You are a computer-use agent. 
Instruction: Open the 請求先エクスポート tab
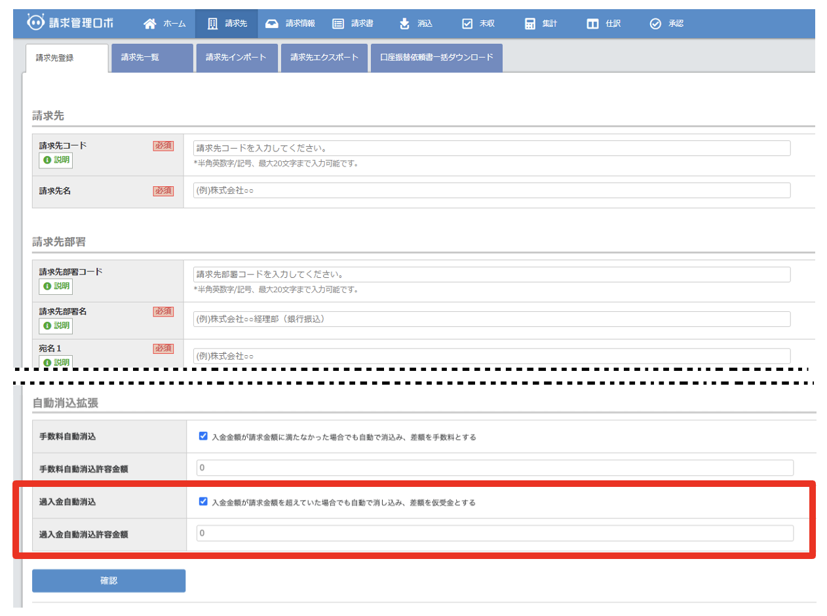pos(325,58)
